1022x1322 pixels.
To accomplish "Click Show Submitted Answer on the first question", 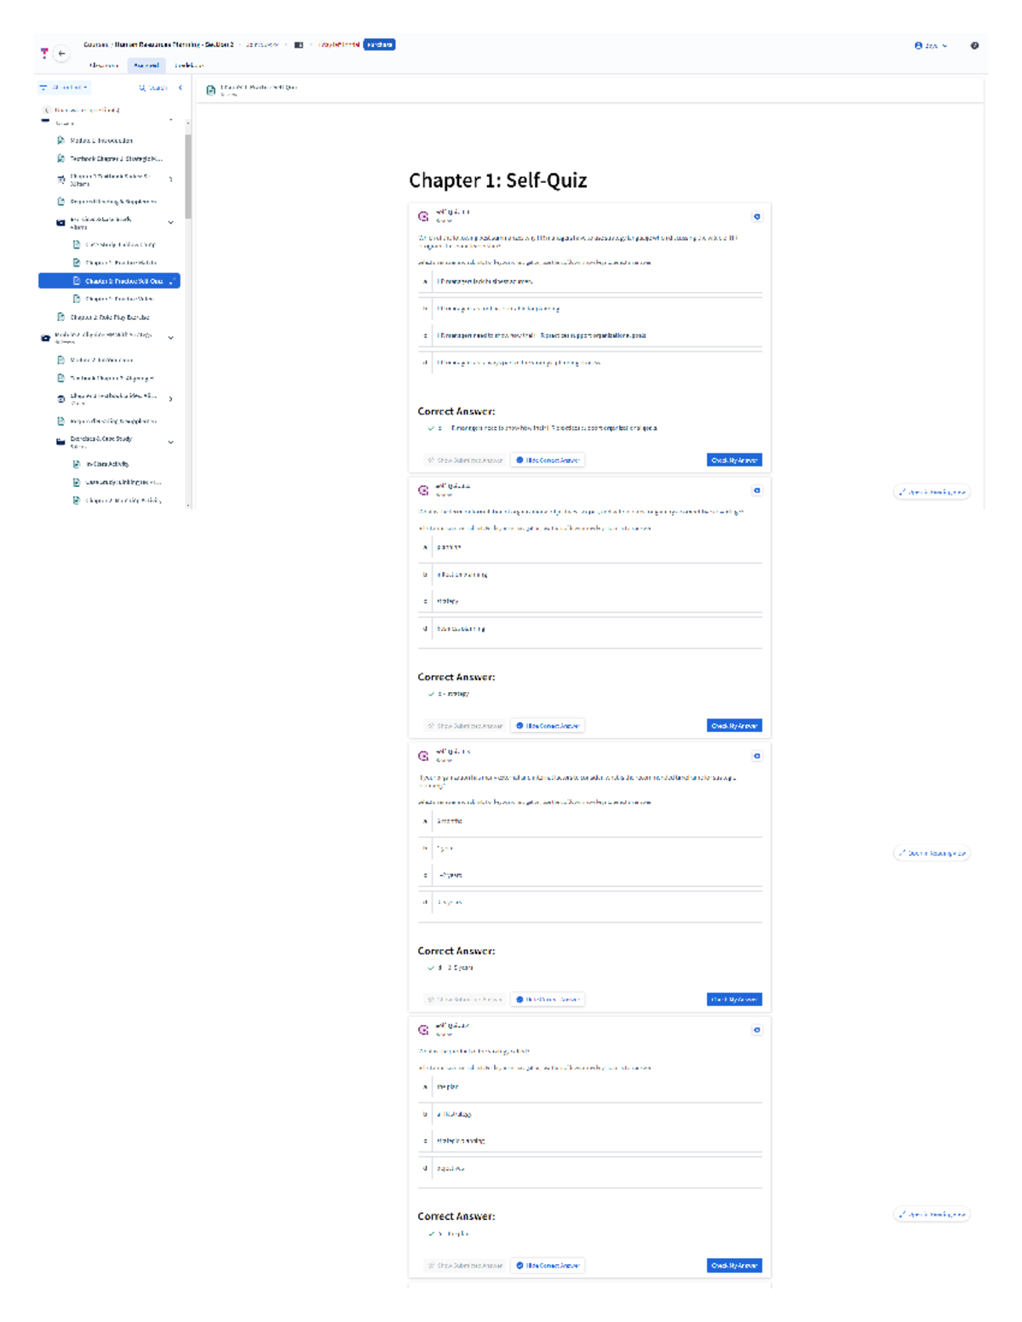I will pyautogui.click(x=465, y=461).
